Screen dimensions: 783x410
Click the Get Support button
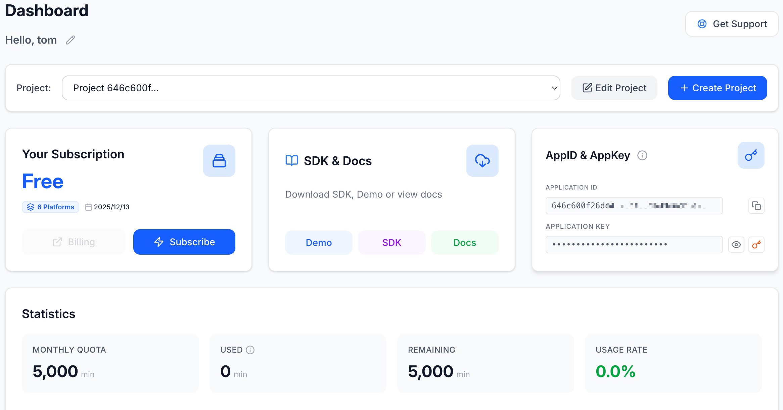732,23
